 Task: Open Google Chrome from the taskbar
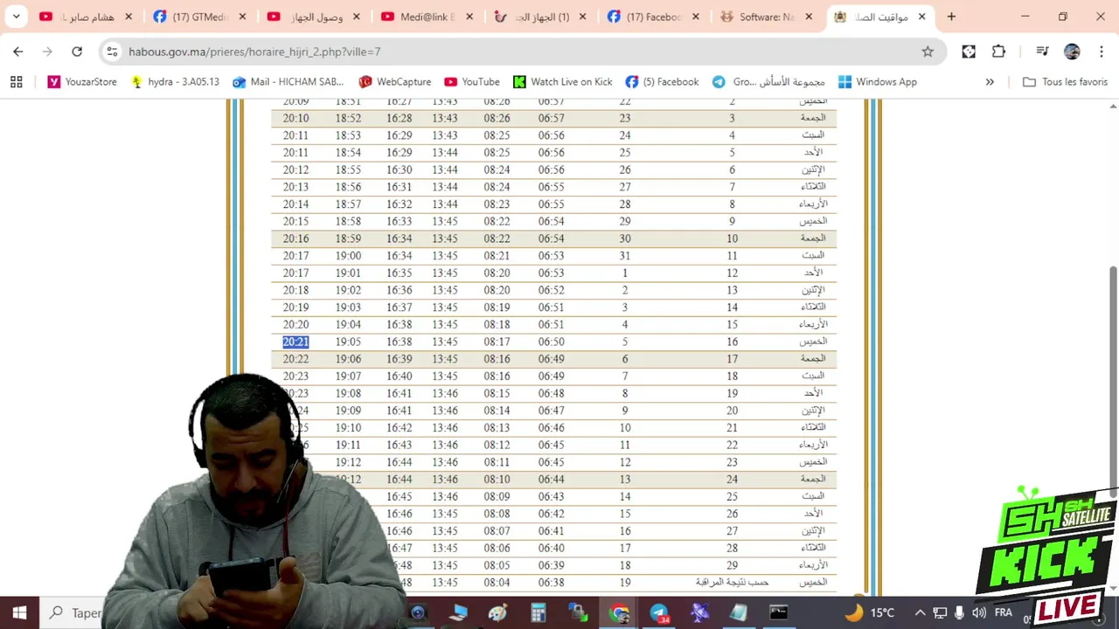[x=619, y=612]
